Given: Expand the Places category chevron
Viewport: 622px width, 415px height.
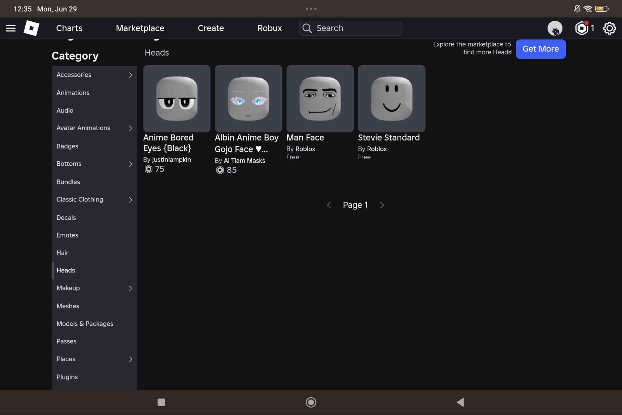Looking at the screenshot, I should [131, 359].
